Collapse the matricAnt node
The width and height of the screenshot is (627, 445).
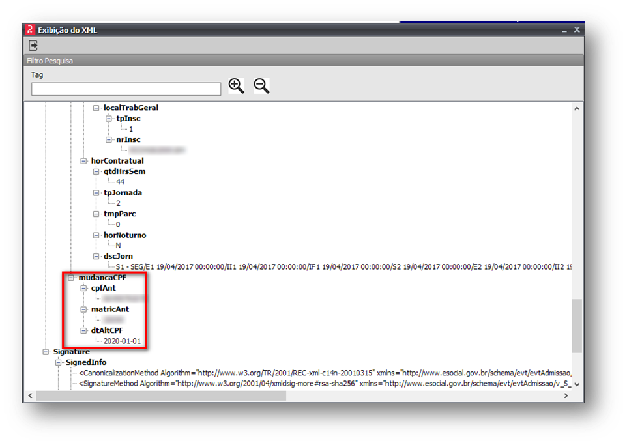(x=83, y=309)
